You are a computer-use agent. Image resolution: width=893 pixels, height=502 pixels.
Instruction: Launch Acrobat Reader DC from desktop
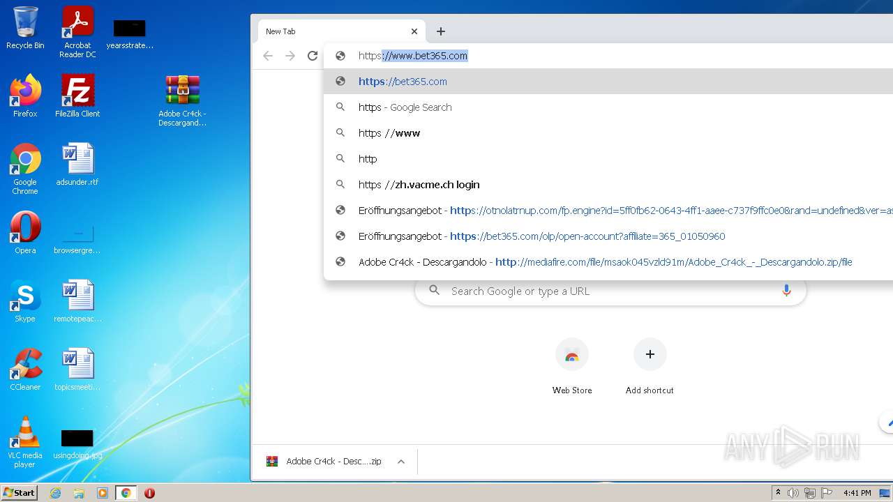pos(77,32)
